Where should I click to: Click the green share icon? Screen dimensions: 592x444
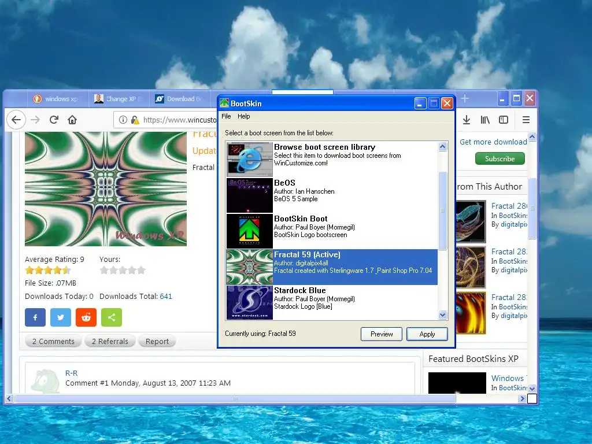(112, 317)
